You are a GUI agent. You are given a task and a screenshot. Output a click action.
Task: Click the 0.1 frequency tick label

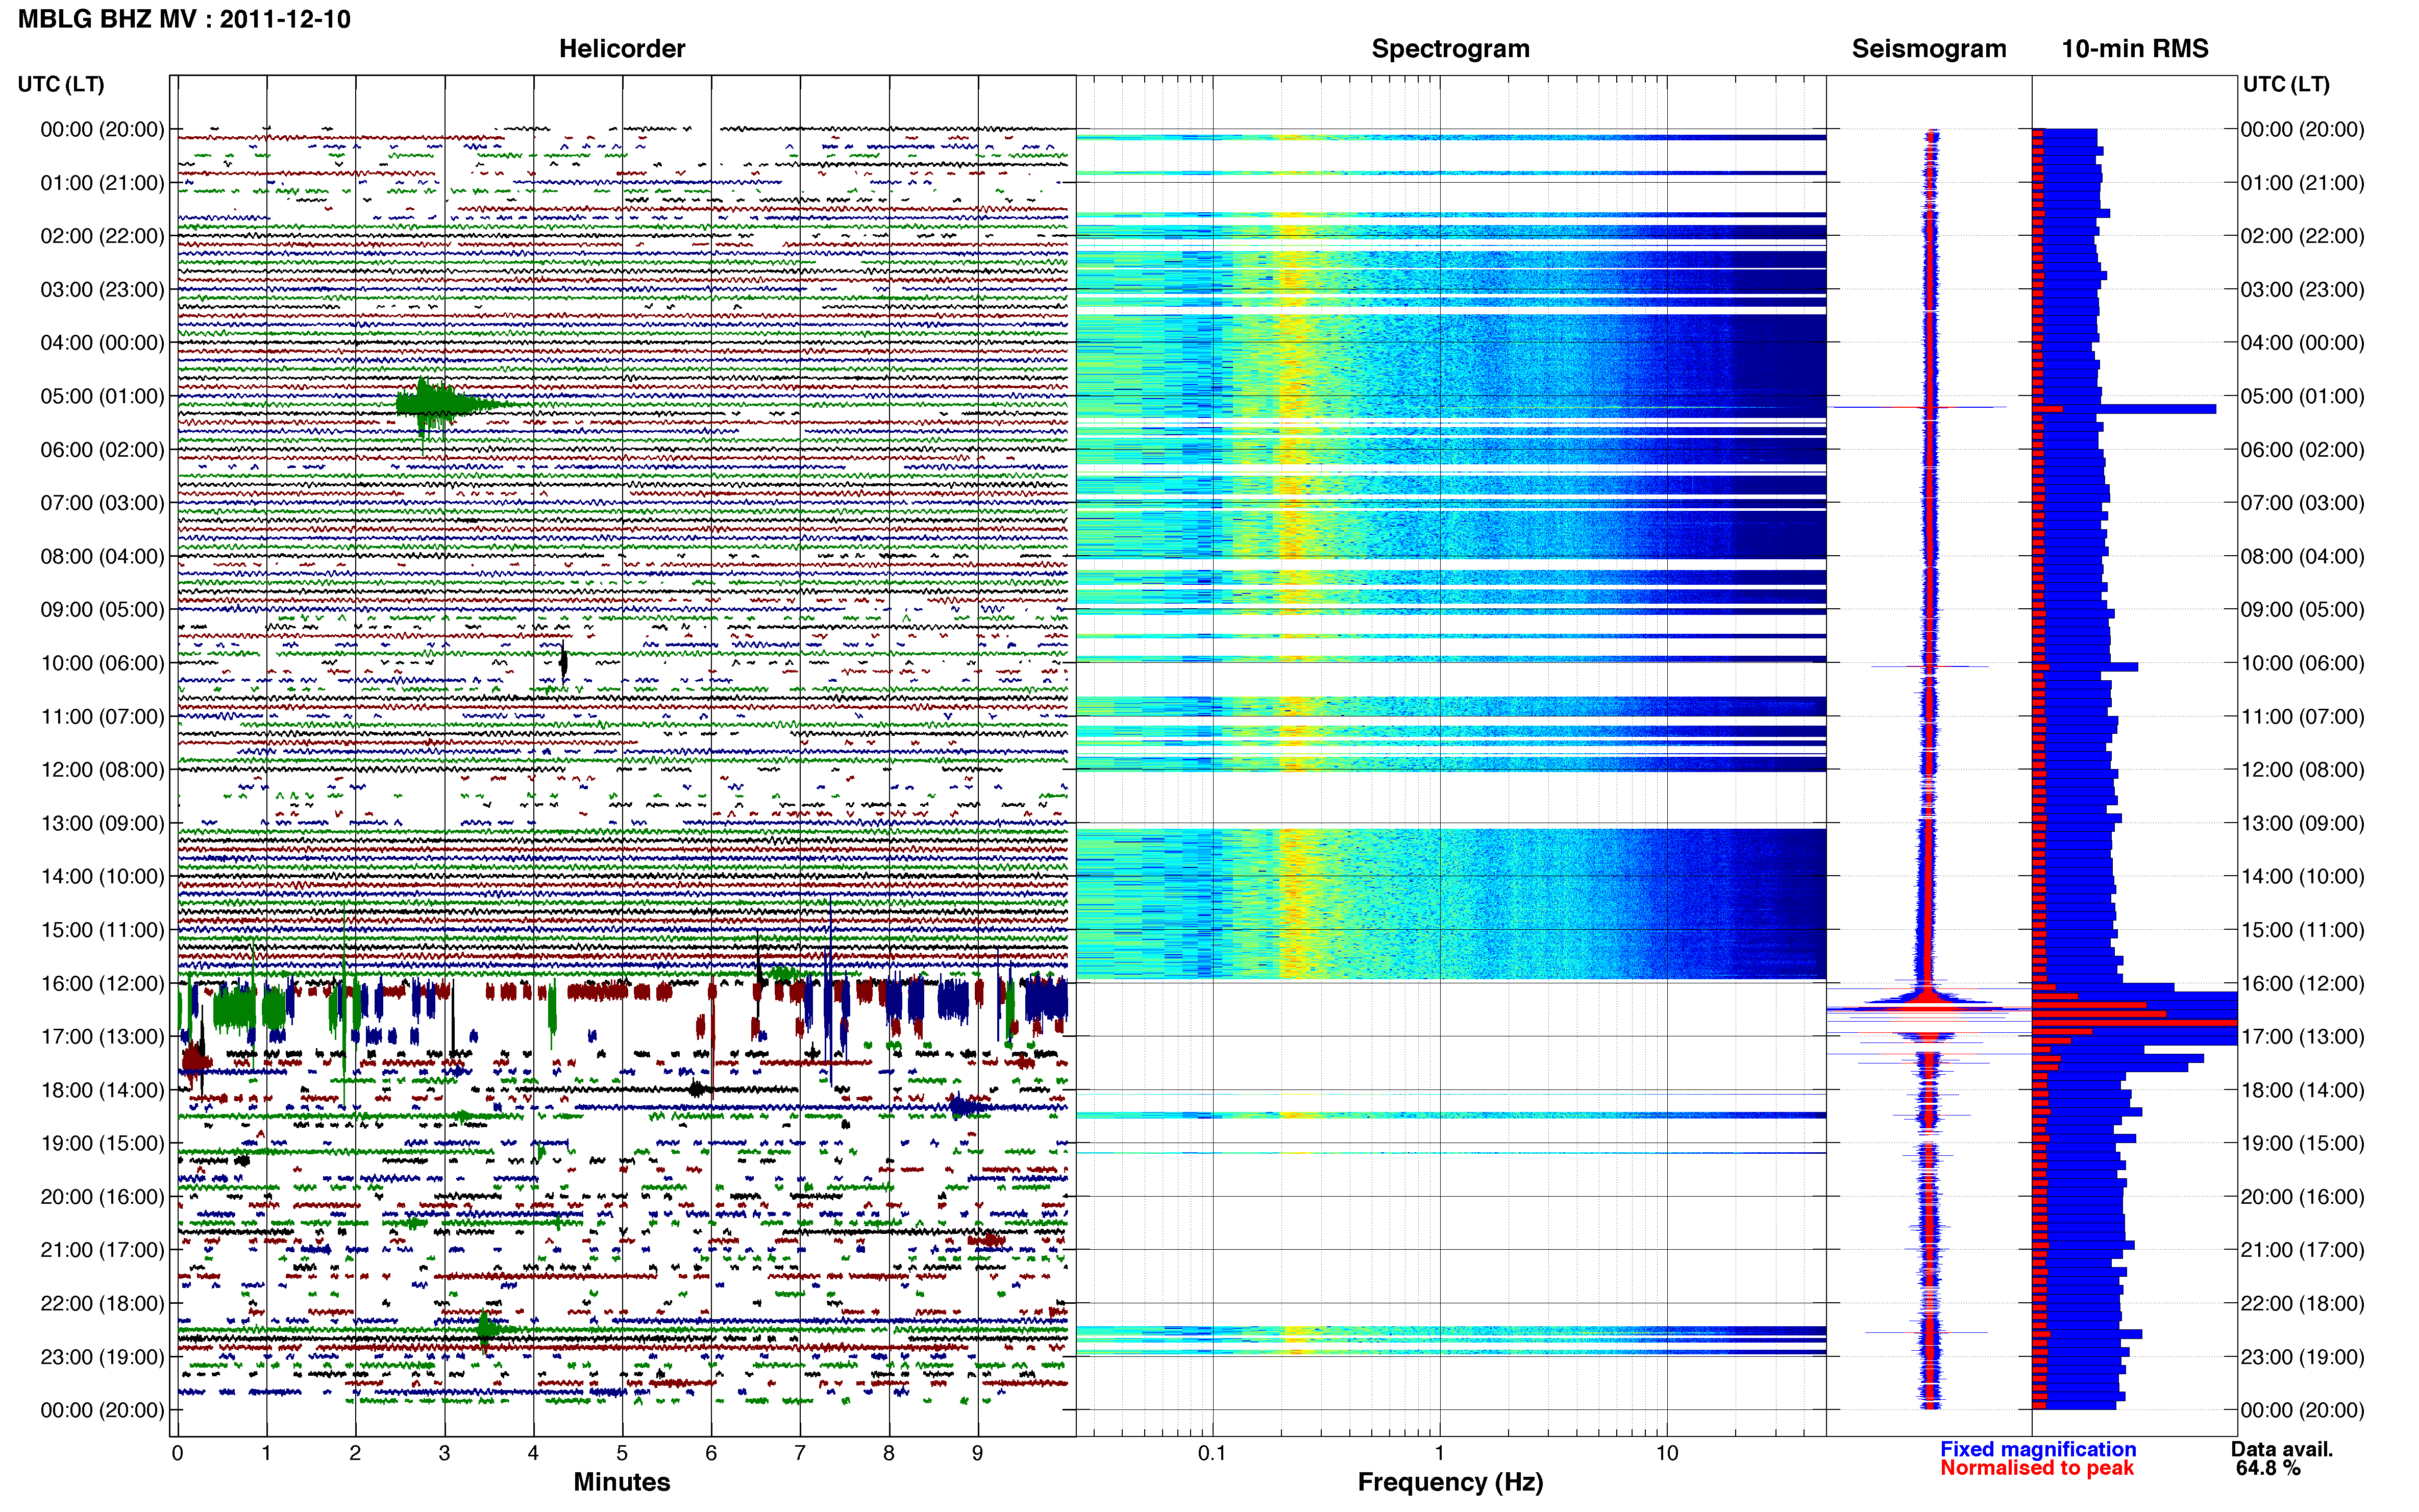point(1212,1453)
